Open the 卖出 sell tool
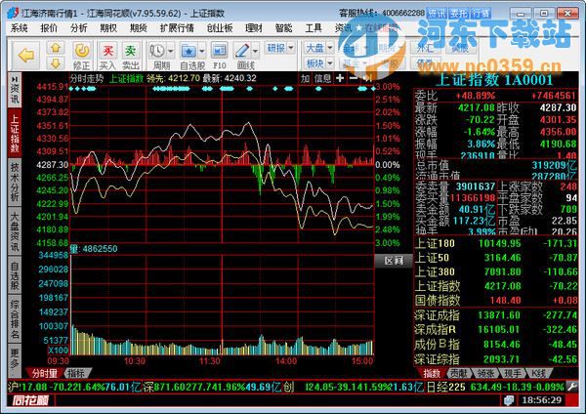 [x=131, y=50]
